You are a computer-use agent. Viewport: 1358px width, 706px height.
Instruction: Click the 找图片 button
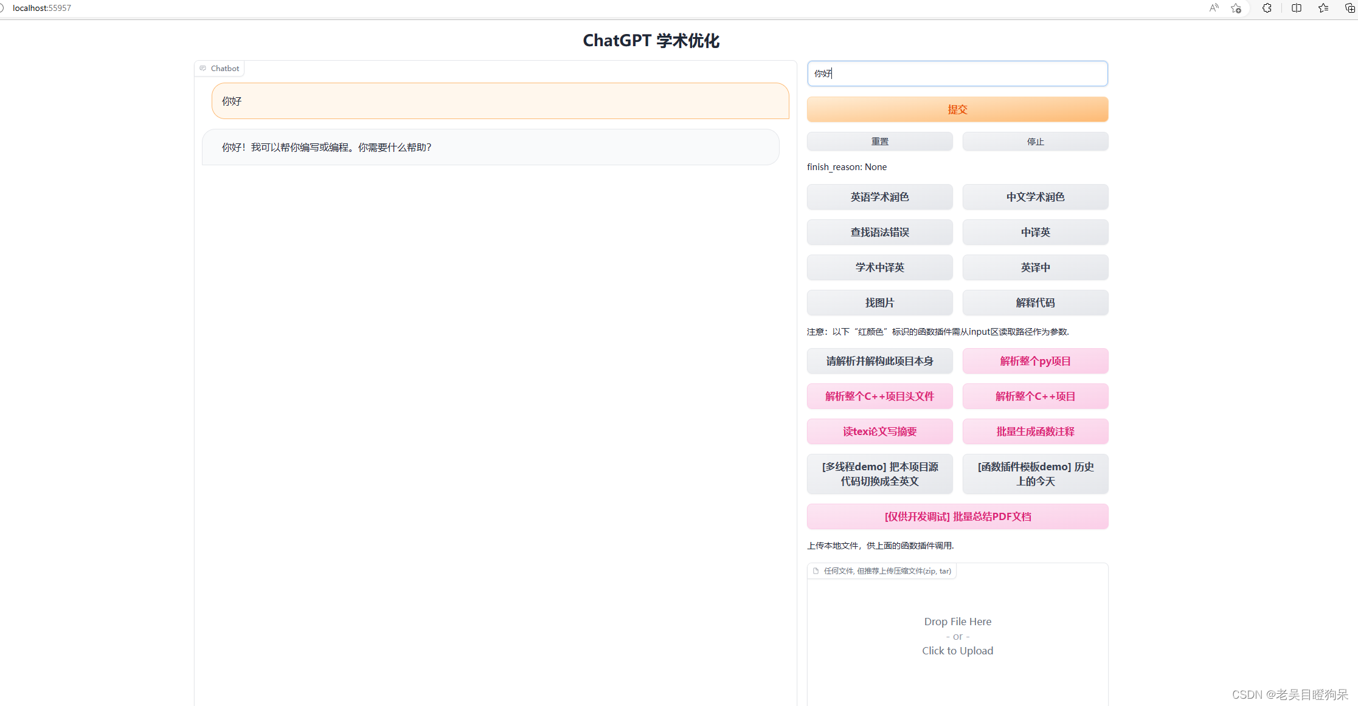pos(879,303)
